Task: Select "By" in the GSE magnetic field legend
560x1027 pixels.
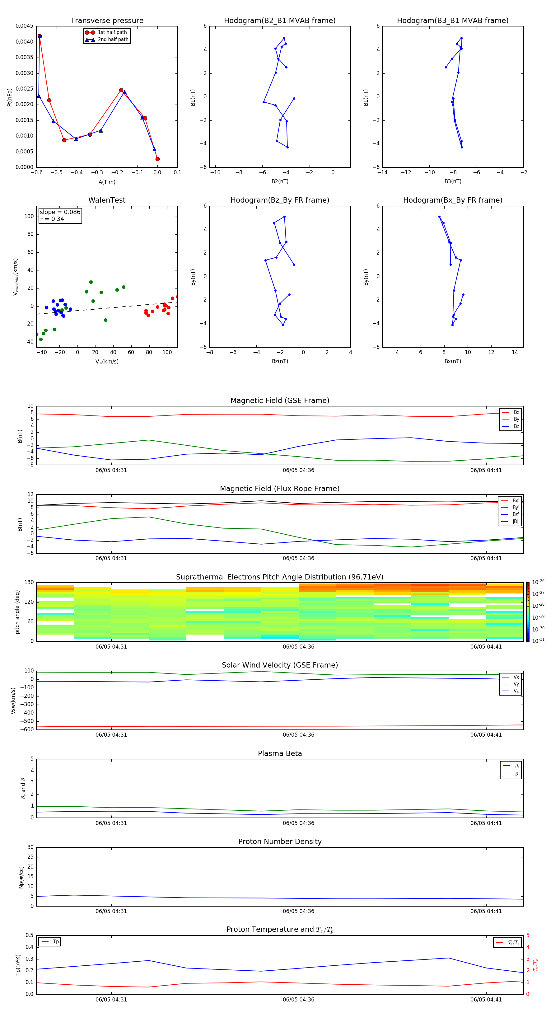Action: 511,420
